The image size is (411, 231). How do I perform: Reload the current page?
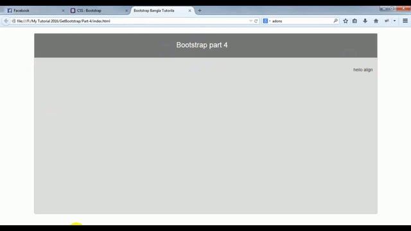256,21
